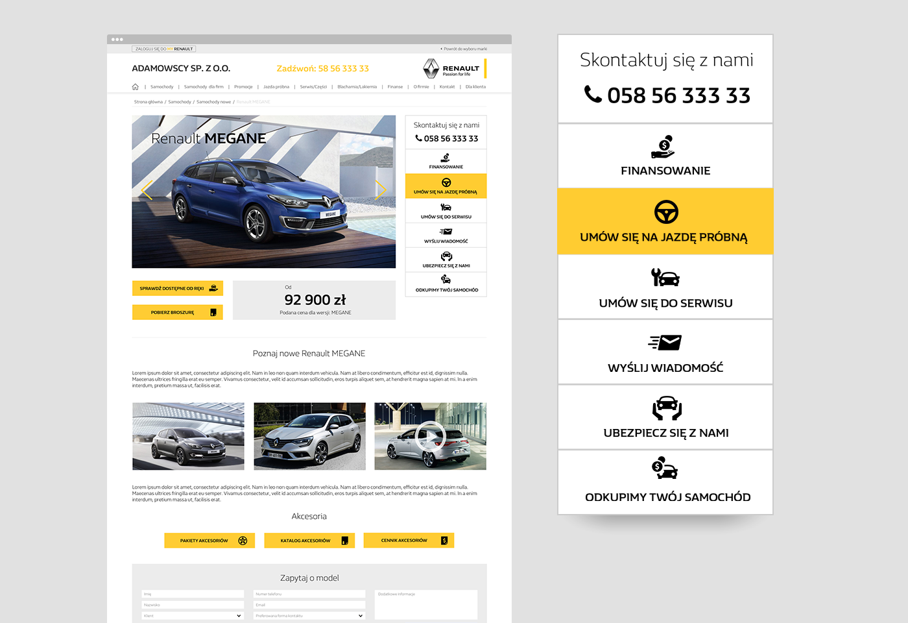Click the next slide arrow on the MEGANE banner
Viewport: 908px width, 623px height.
coord(381,189)
